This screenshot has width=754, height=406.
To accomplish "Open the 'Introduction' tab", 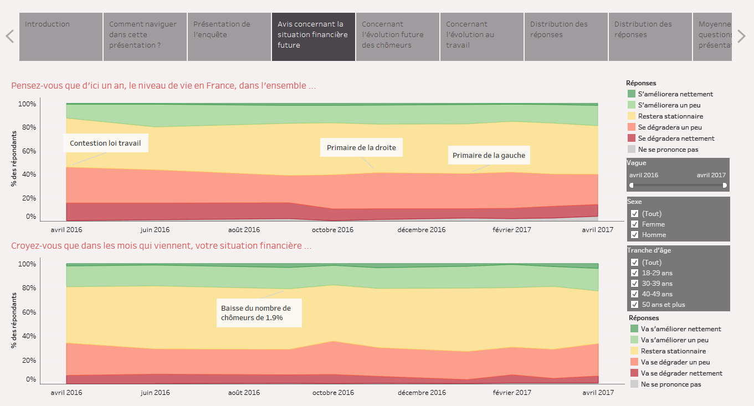I will coord(61,37).
